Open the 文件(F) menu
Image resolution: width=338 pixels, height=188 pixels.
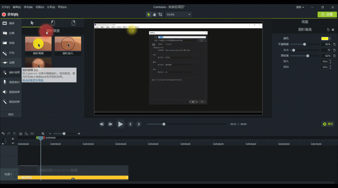(x=6, y=7)
